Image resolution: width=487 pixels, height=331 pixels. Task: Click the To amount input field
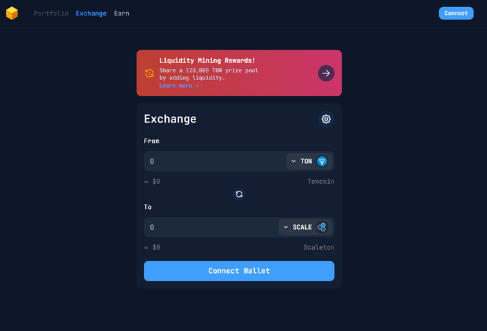tap(211, 227)
